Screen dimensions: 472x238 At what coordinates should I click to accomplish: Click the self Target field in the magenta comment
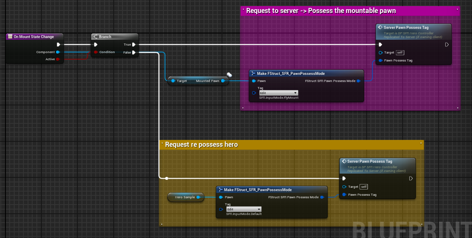[400, 53]
